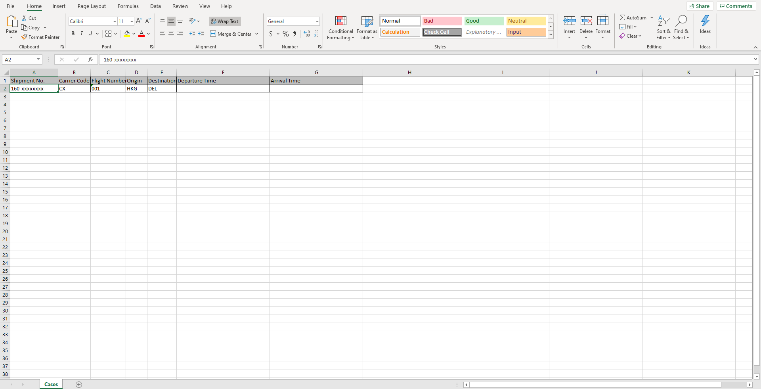Screen dimensions: 761x389
Task: Apply the Bad cell style
Action: [x=442, y=21]
